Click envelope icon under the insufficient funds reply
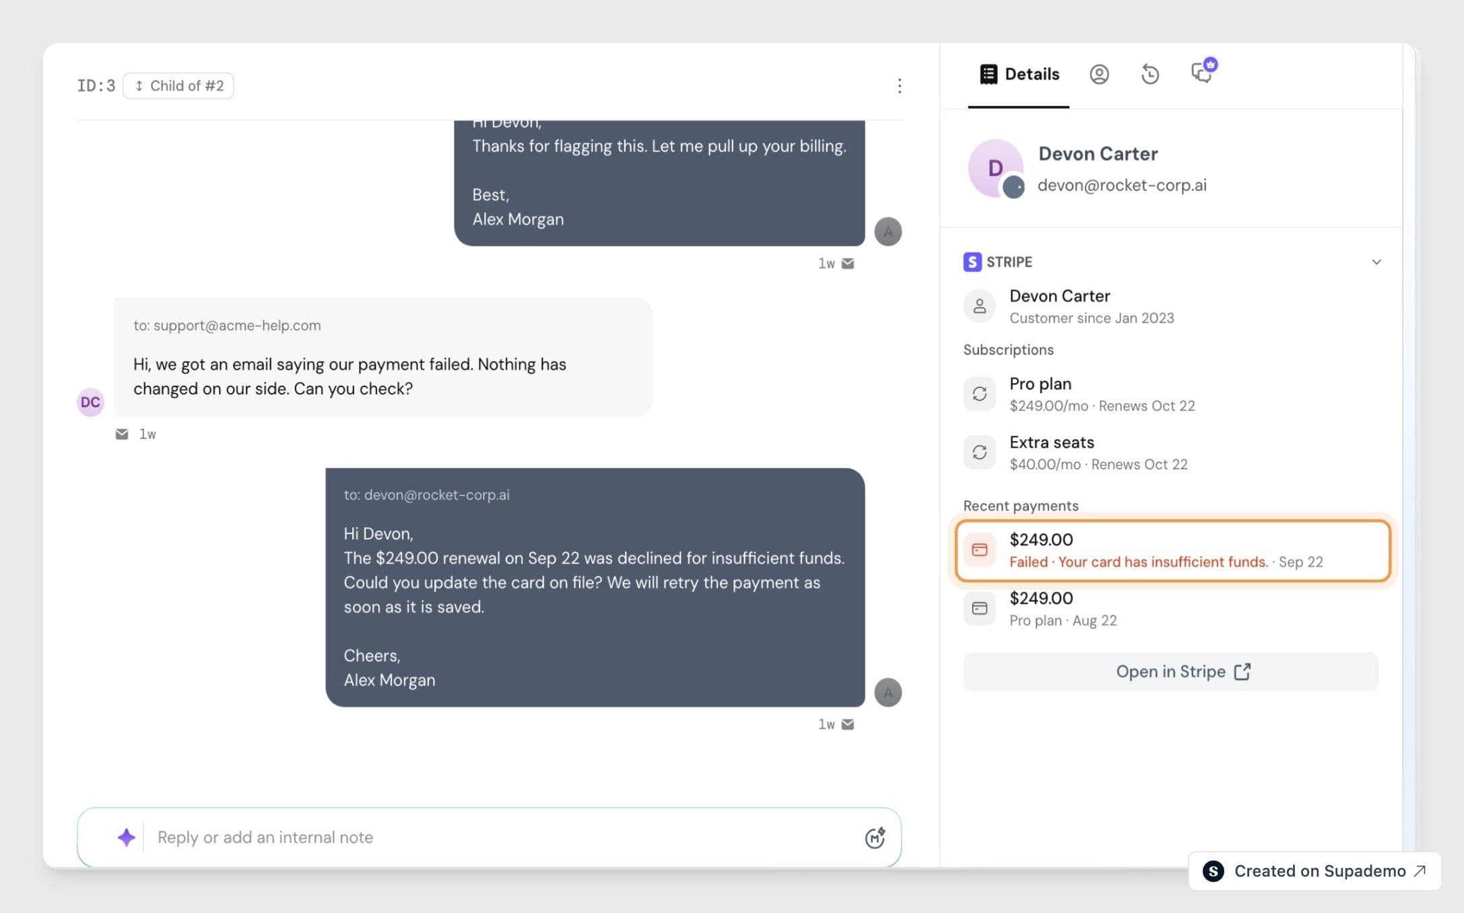 pyautogui.click(x=848, y=724)
